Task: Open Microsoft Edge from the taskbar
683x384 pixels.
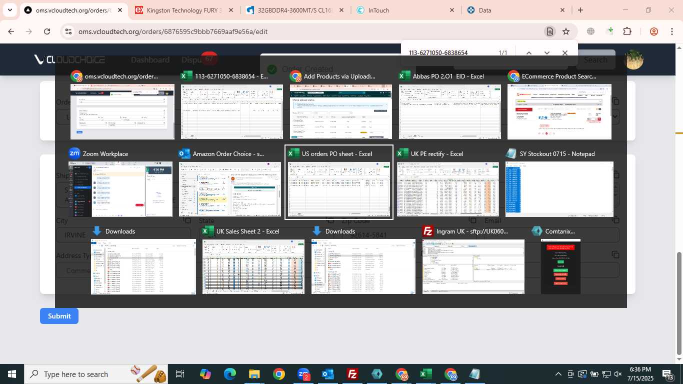Action: click(x=230, y=374)
